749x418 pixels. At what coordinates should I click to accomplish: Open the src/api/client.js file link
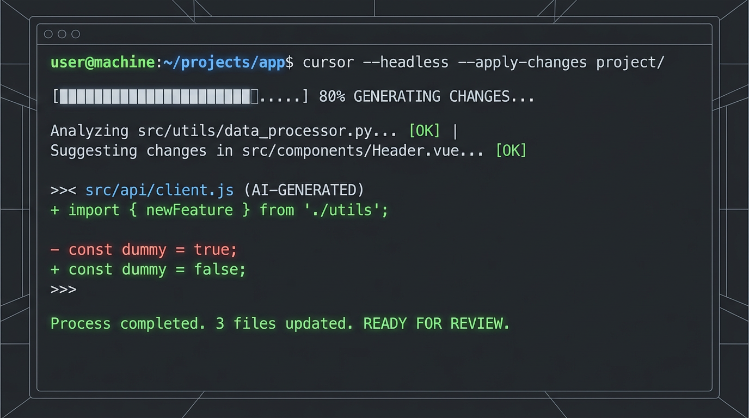pos(159,190)
